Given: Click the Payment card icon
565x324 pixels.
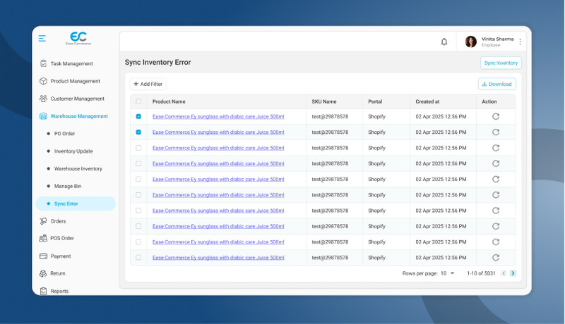Looking at the screenshot, I should (x=43, y=256).
